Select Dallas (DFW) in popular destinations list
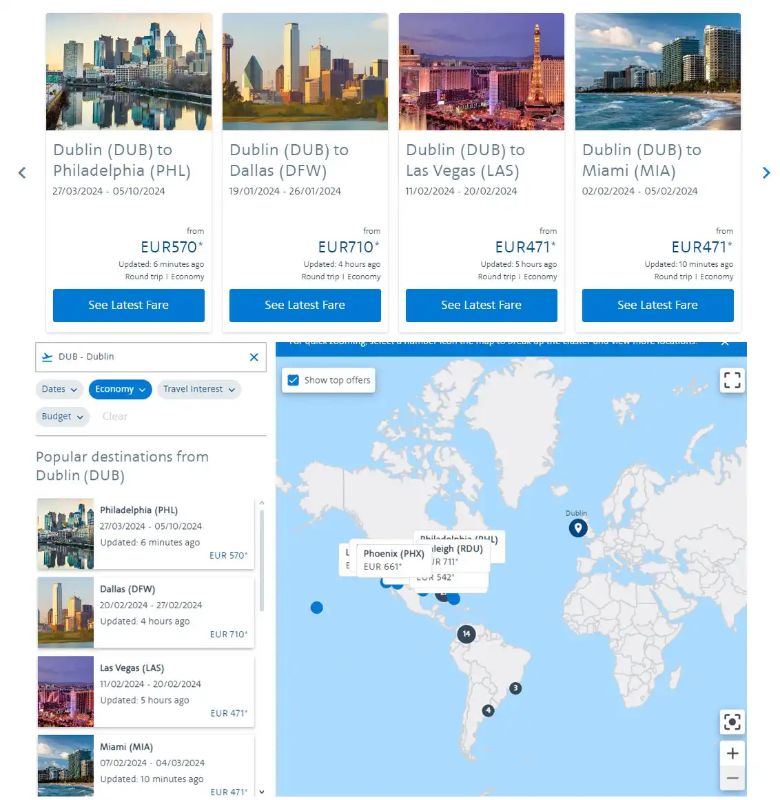780x800 pixels. [x=146, y=612]
